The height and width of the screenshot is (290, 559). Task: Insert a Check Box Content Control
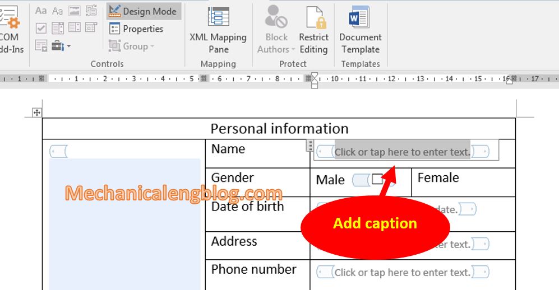pyautogui.click(x=40, y=28)
